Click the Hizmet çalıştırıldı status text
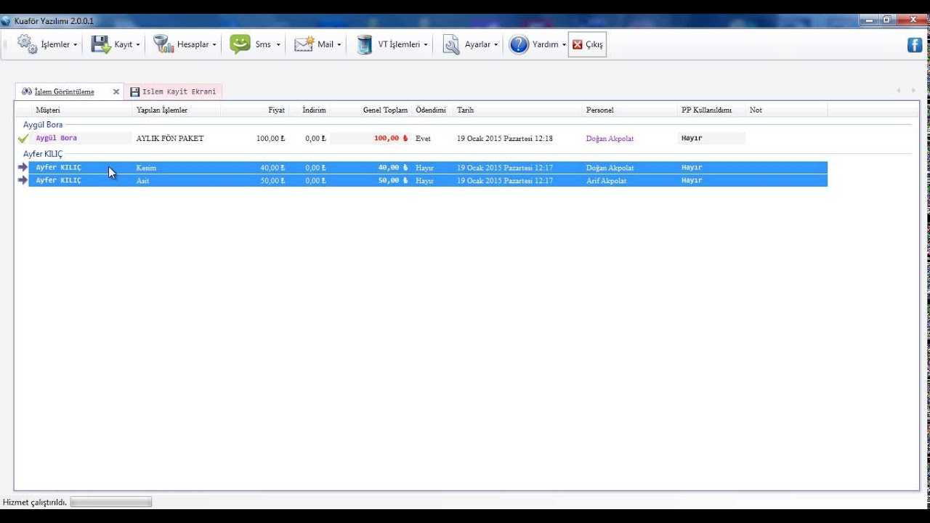 [x=35, y=502]
